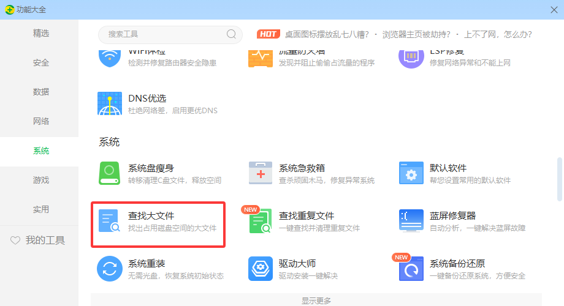Click the 蓝屏修复器 title text
Image resolution: width=564 pixels, height=306 pixels.
coord(453,216)
